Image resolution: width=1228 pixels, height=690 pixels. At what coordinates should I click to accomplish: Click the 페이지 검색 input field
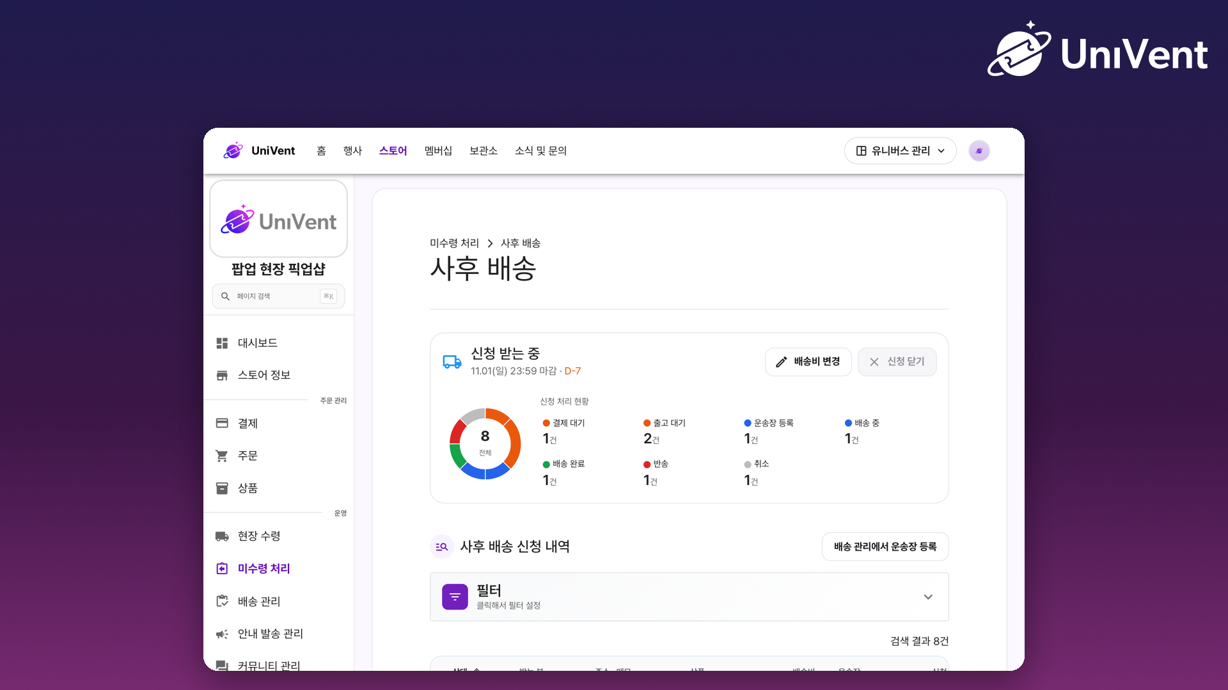[x=278, y=296]
